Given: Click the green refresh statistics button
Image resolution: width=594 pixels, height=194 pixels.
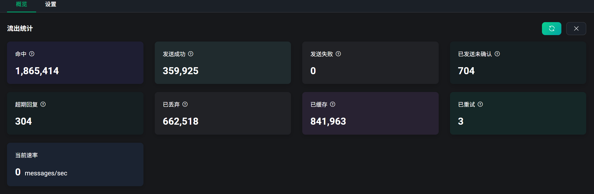Looking at the screenshot, I should [x=551, y=29].
